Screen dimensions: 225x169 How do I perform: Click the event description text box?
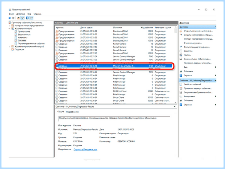coord(114,119)
